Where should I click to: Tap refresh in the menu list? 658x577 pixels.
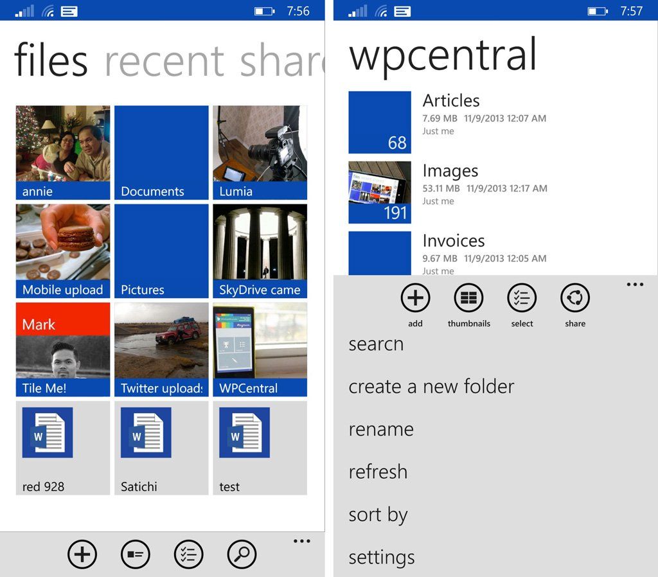[378, 472]
